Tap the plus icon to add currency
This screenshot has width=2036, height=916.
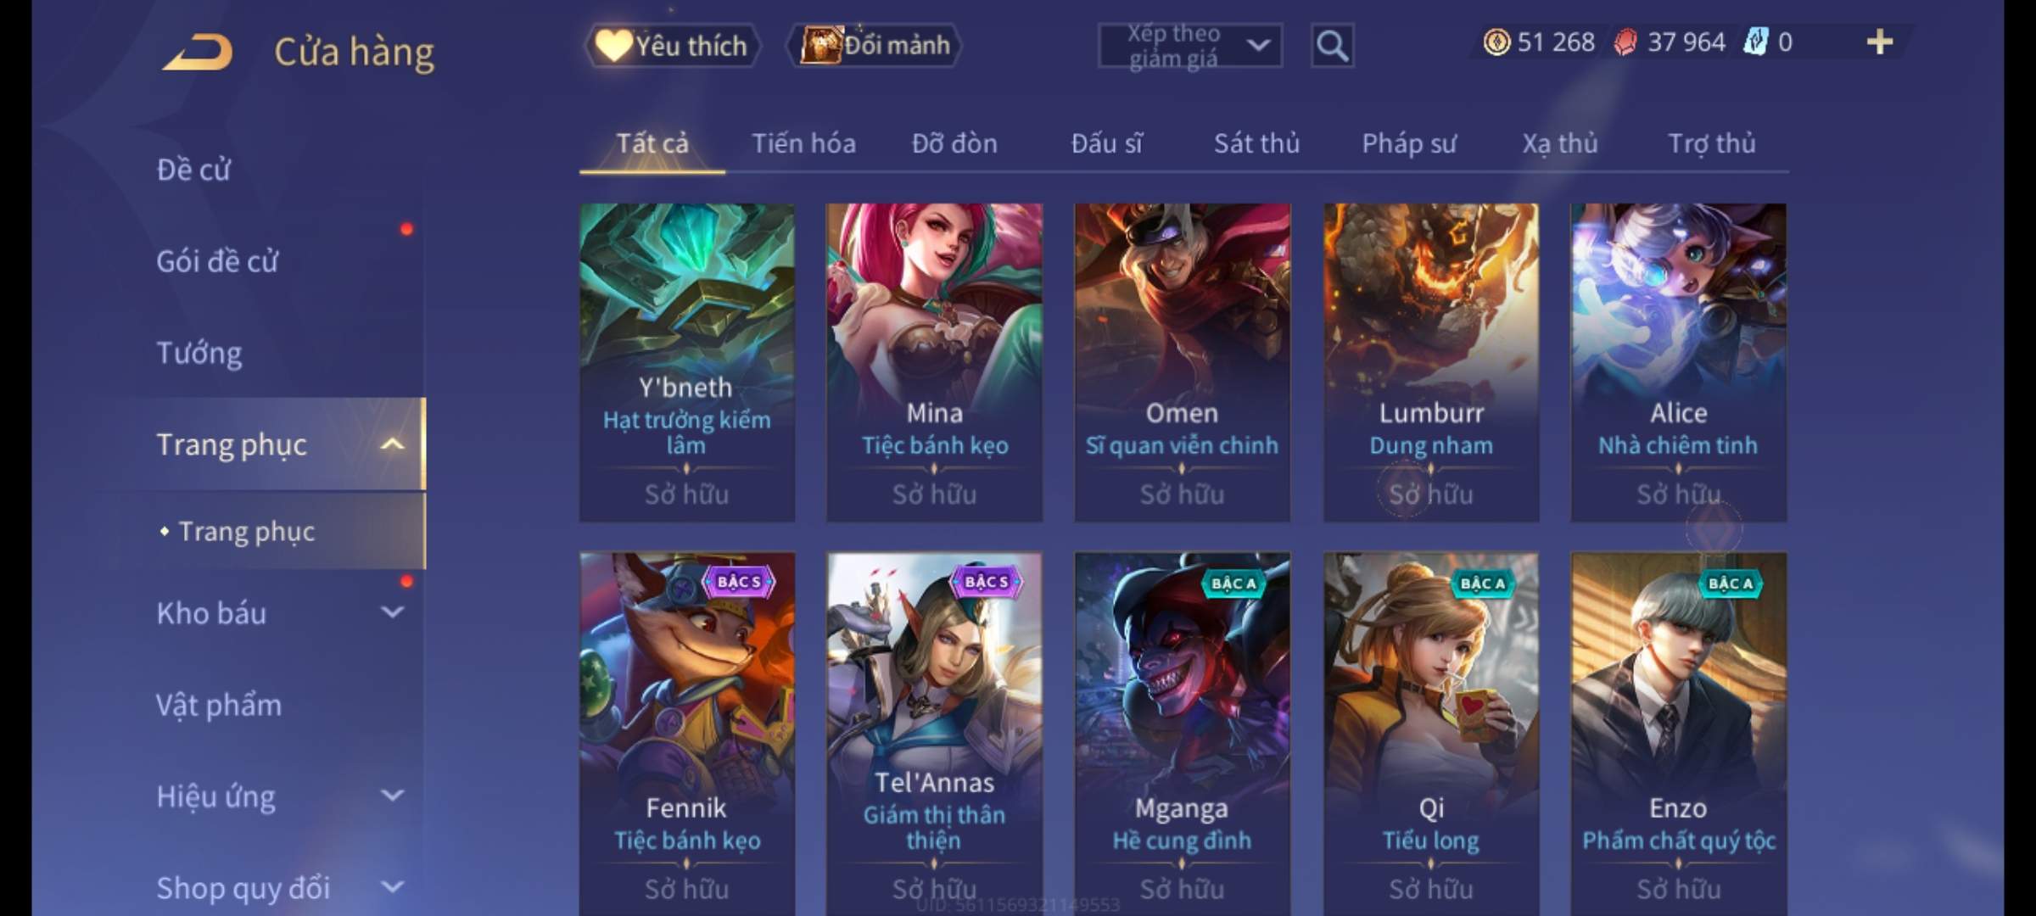[x=1880, y=42]
